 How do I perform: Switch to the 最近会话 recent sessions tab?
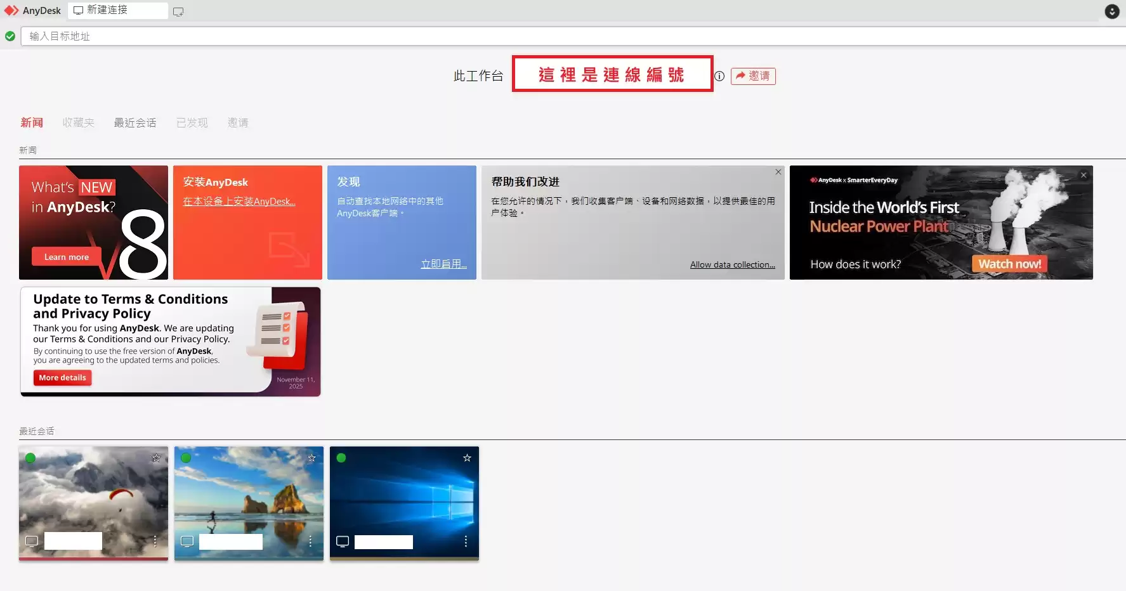pos(135,122)
